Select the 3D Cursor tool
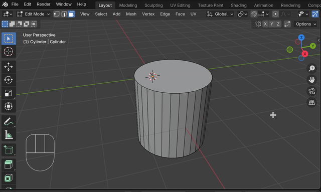Screen dimensions: 321x192 coord(9,51)
